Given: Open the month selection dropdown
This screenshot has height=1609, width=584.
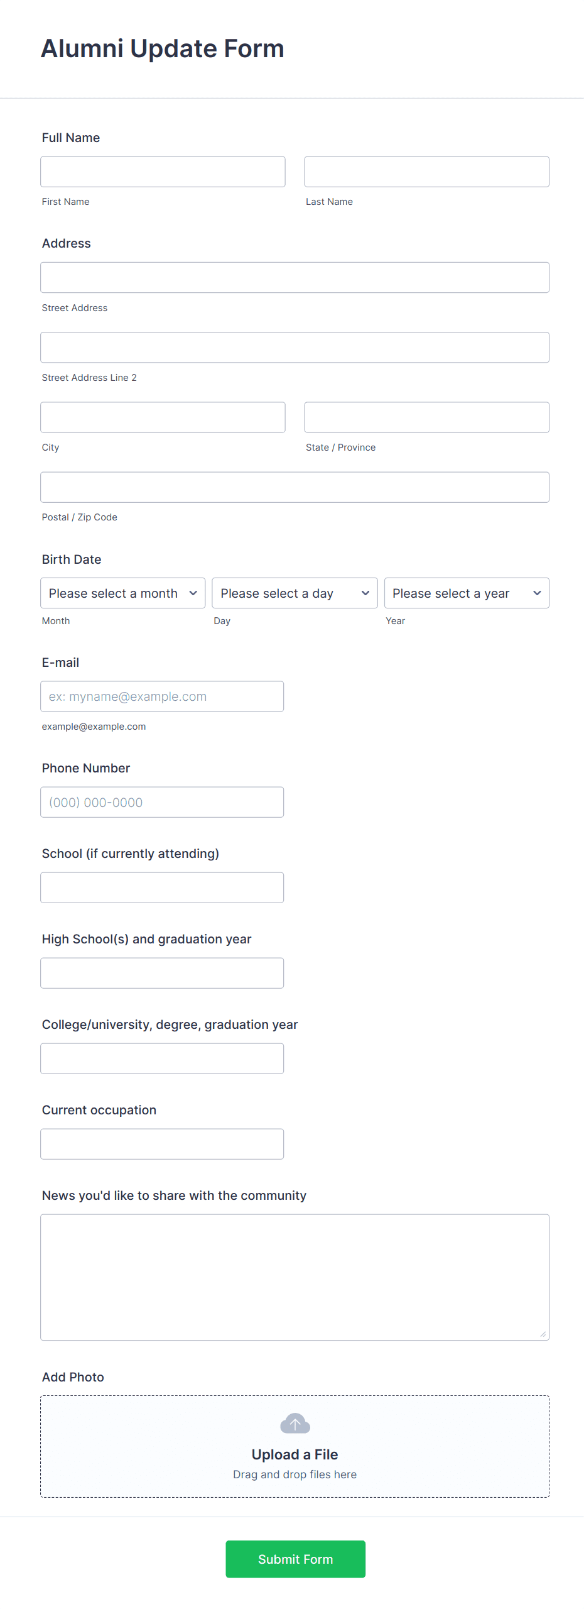Looking at the screenshot, I should [x=122, y=593].
